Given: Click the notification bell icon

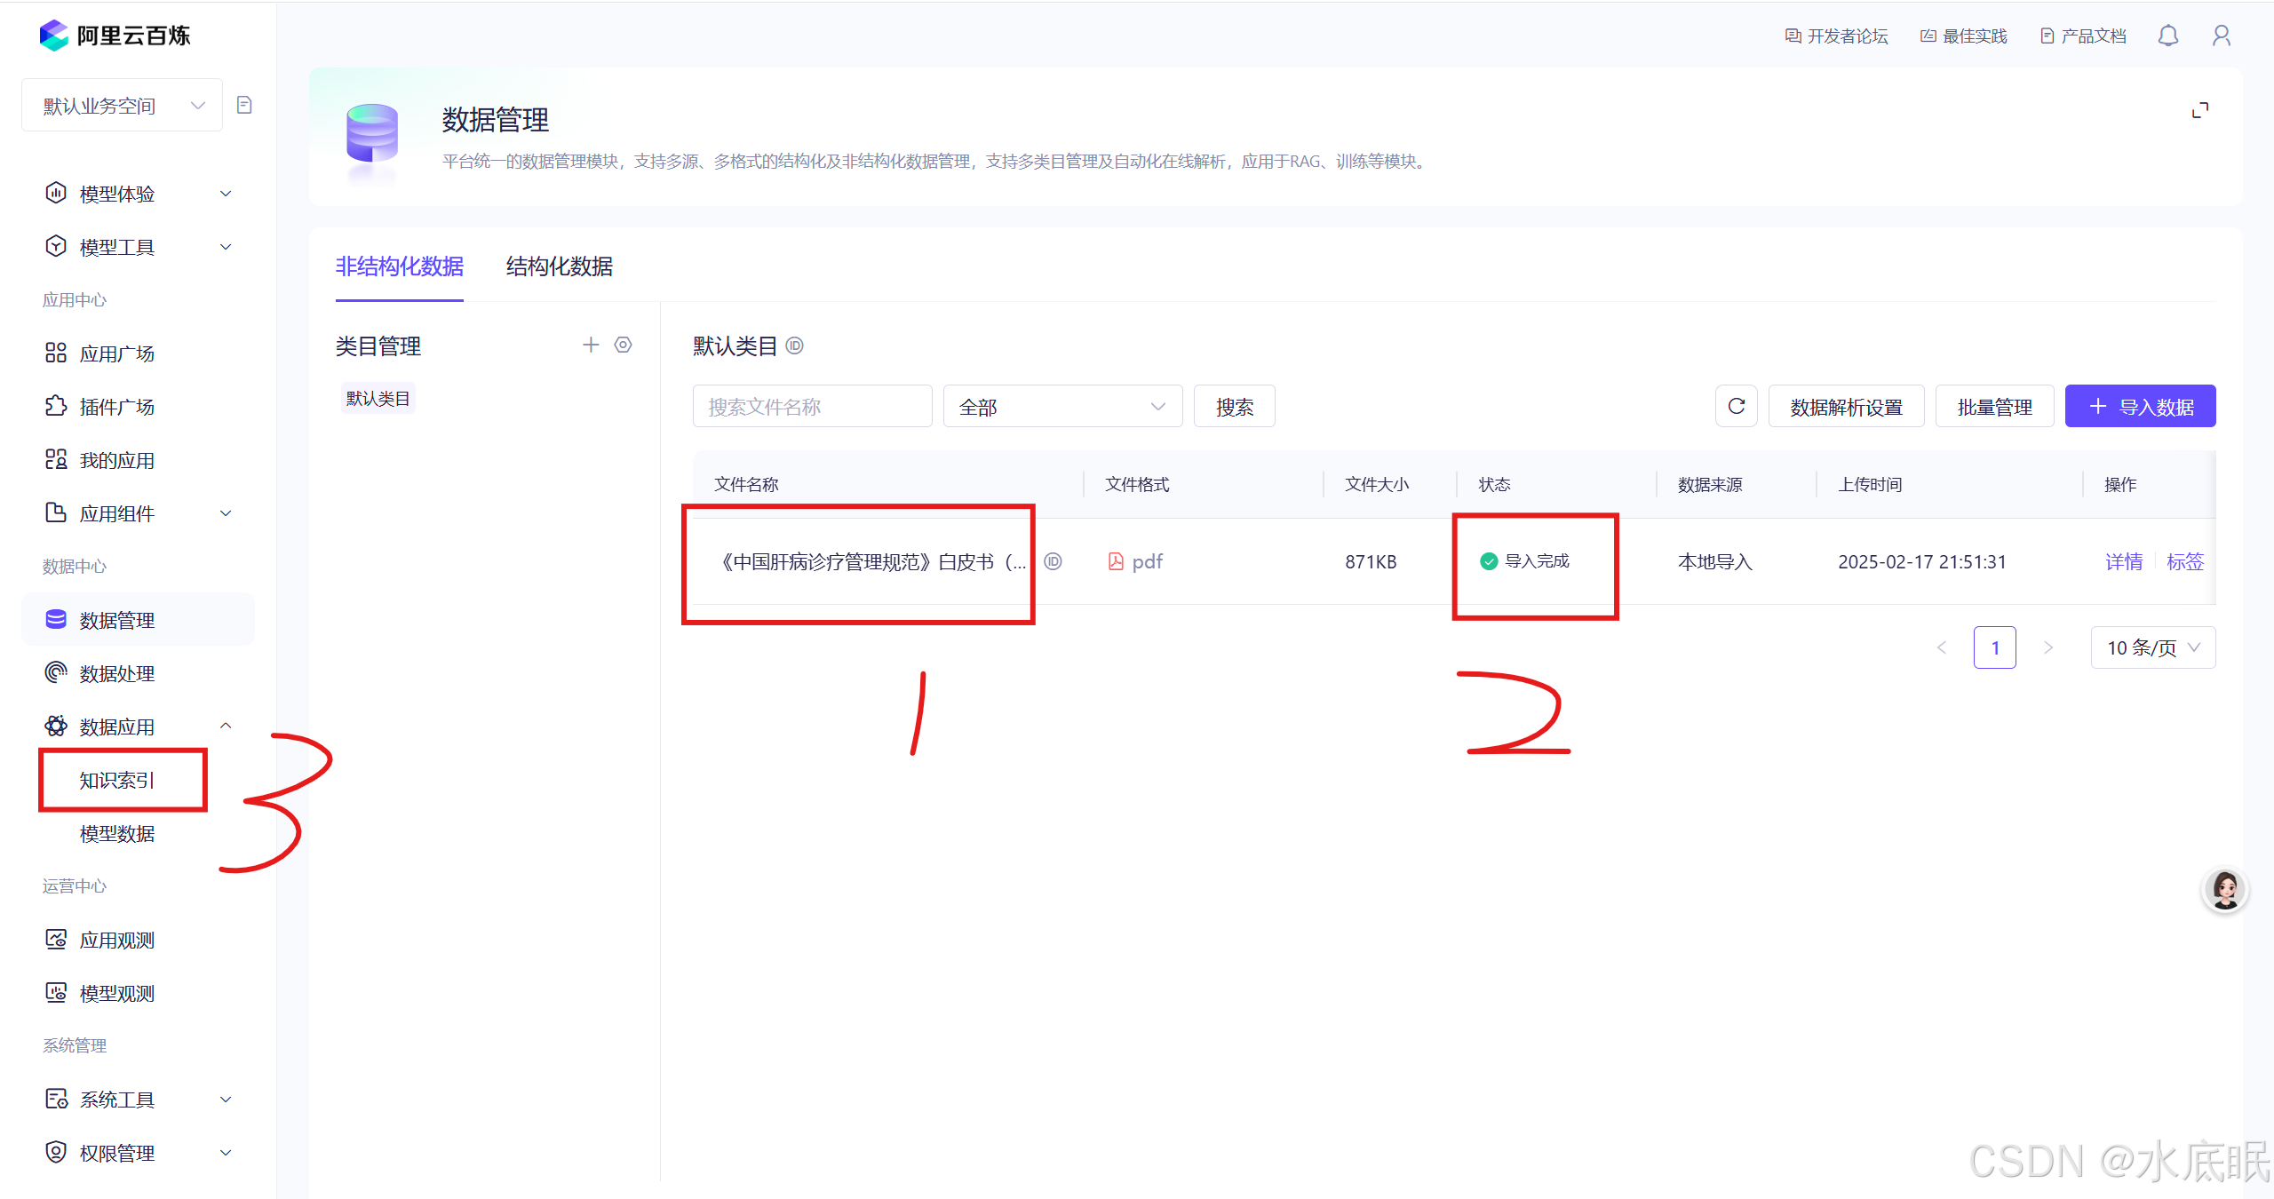Looking at the screenshot, I should coord(2168,36).
